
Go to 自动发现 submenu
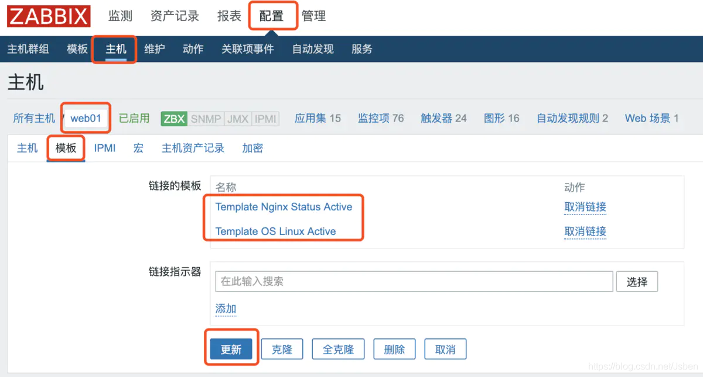click(x=313, y=49)
